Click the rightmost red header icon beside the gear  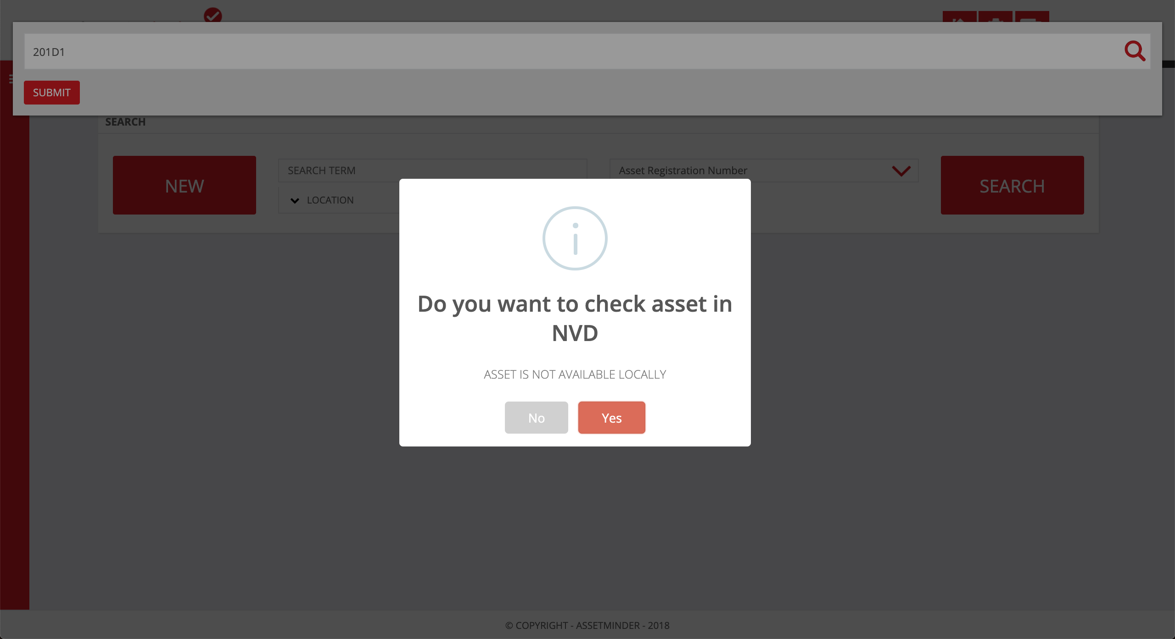point(1032,17)
